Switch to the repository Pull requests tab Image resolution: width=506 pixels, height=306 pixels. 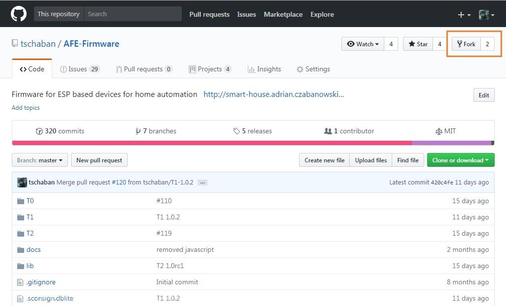pyautogui.click(x=144, y=69)
